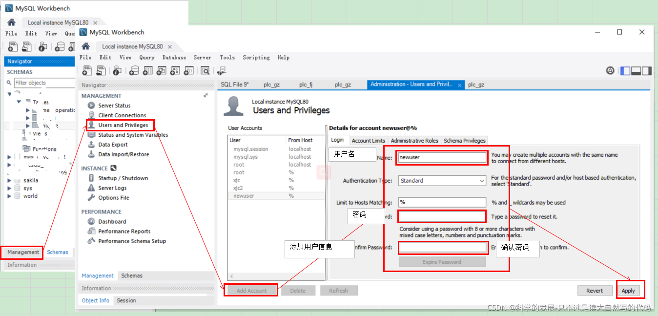Close the Administration - Users and Privileges tab

click(459, 85)
